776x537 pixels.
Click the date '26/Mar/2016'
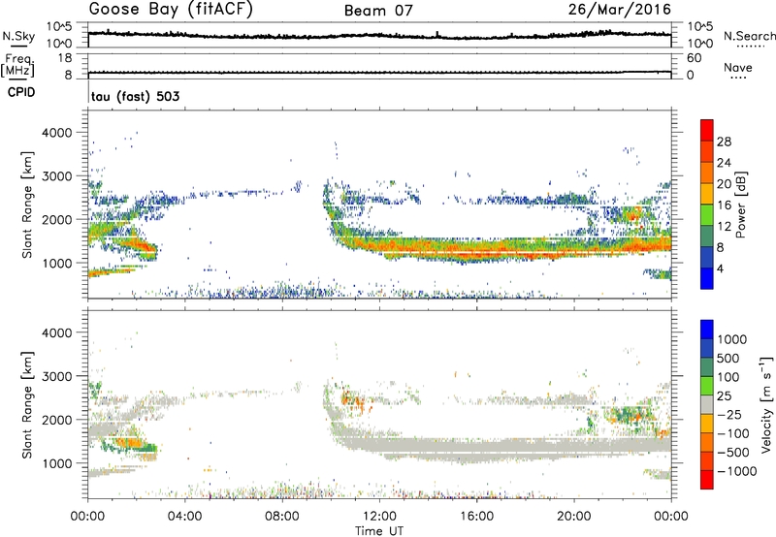620,9
